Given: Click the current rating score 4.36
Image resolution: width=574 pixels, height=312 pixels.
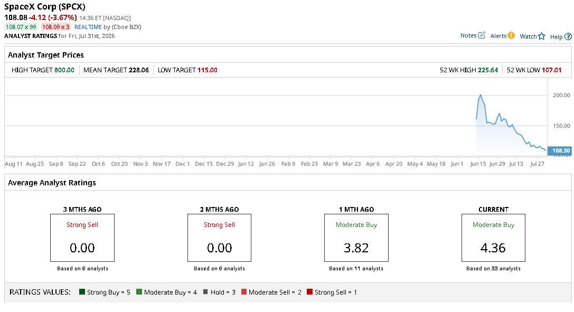Looking at the screenshot, I should (493, 248).
